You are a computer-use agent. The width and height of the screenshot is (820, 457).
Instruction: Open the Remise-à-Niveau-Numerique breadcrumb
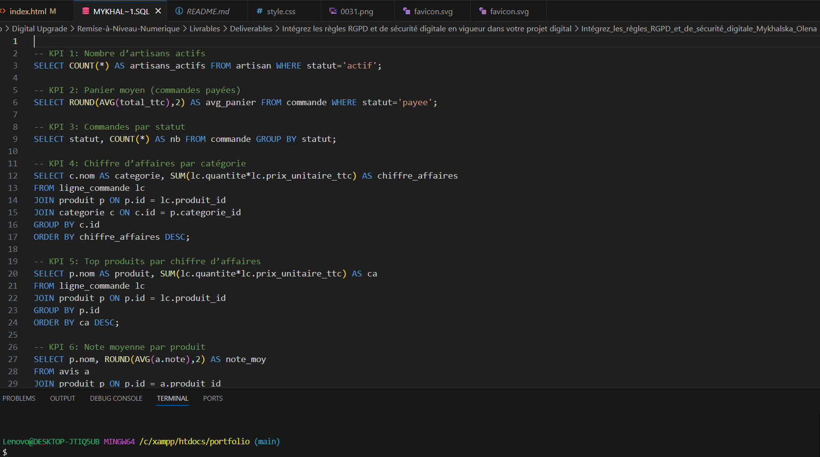tap(128, 29)
